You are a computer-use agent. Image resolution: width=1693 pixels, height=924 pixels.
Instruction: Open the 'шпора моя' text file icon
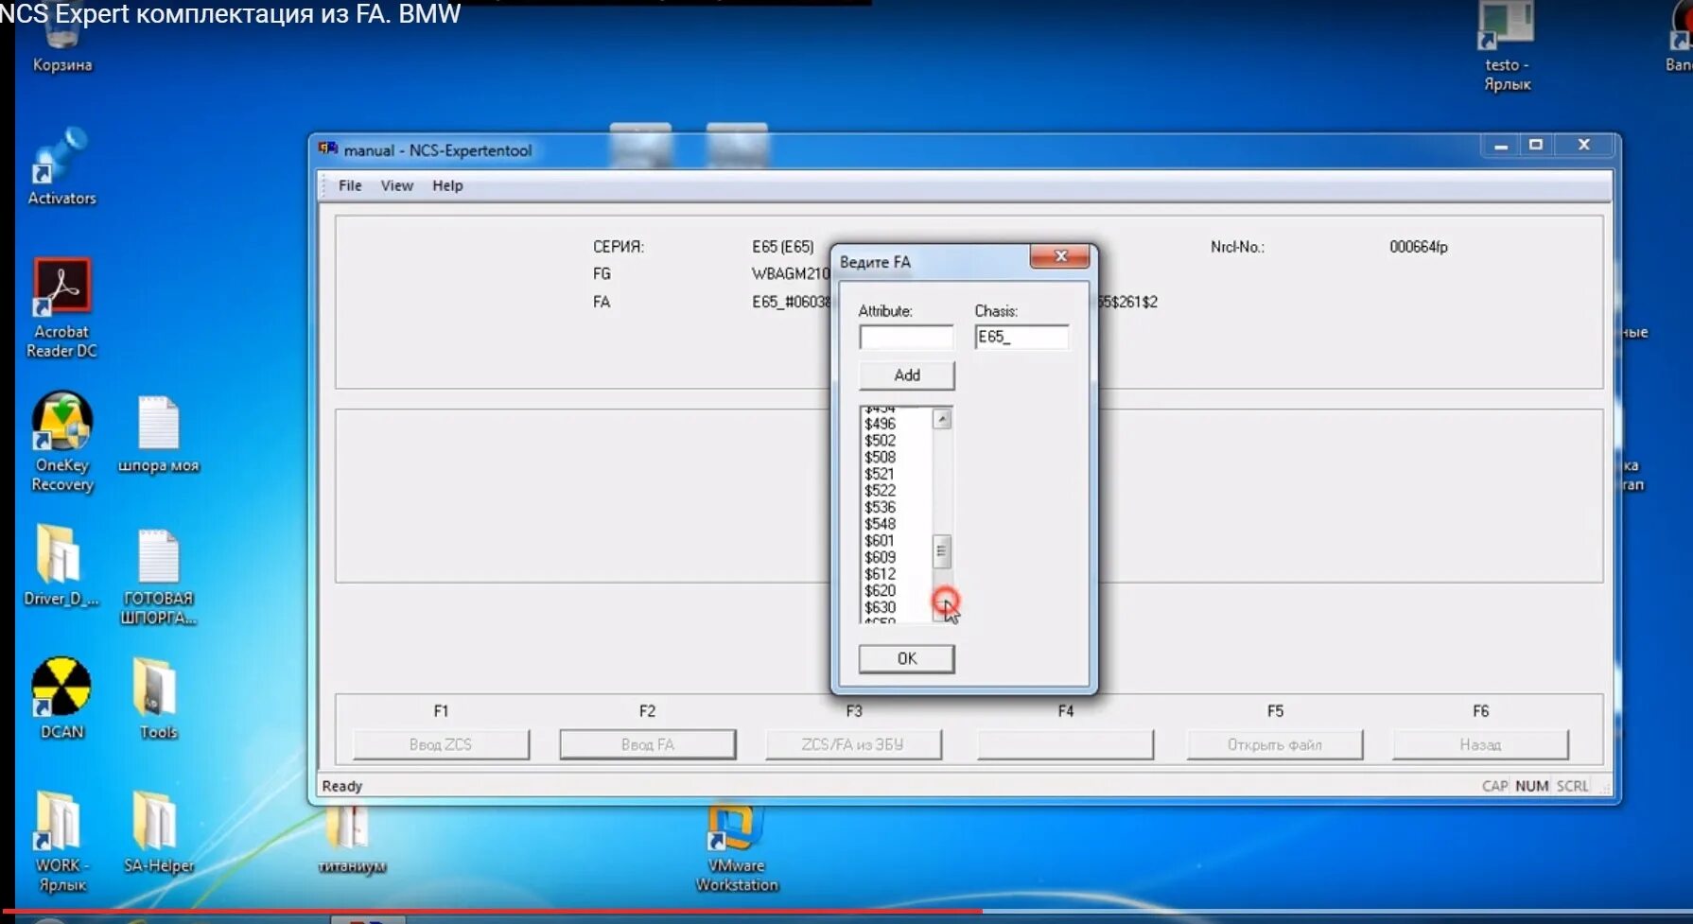(x=158, y=435)
